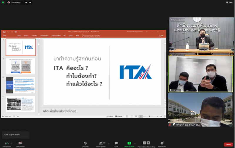Click the Start Video camera icon
The height and width of the screenshot is (148, 235).
click(x=20, y=143)
